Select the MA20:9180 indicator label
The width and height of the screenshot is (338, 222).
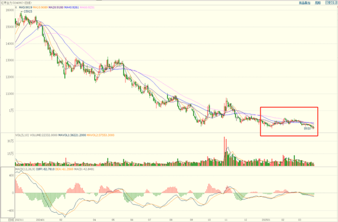56,7
